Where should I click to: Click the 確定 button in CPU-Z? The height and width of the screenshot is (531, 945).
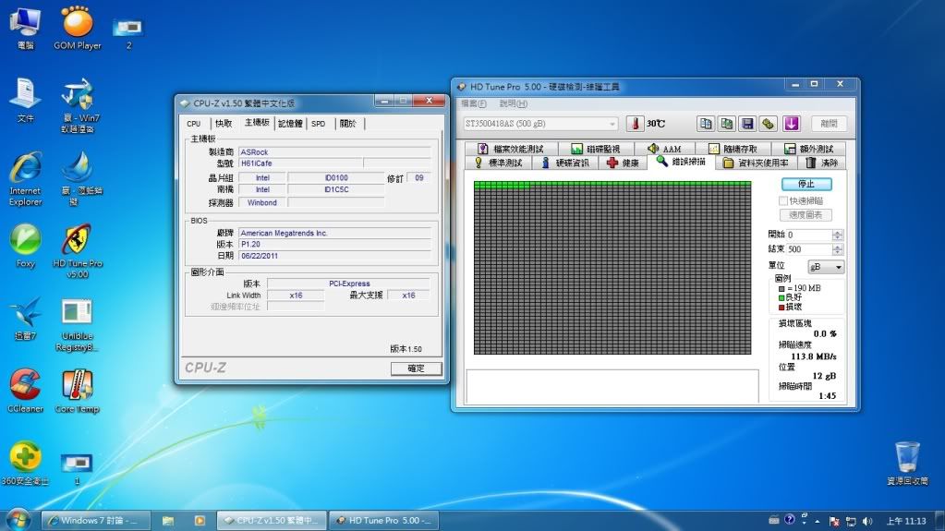[x=417, y=368]
